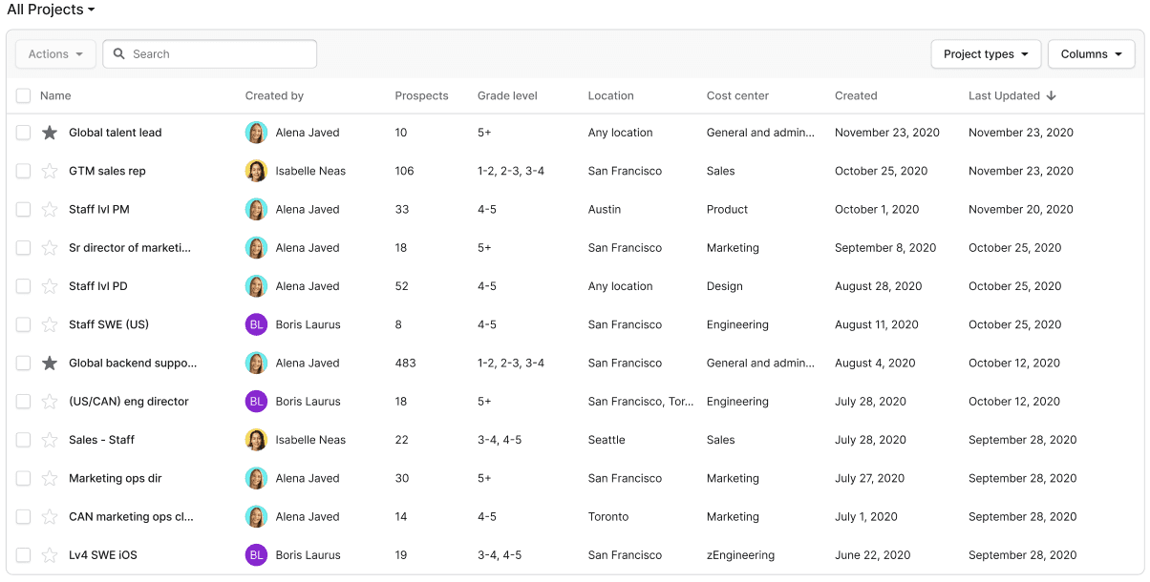Check the Staff lvl PD row checkbox
1150x582 pixels.
pos(23,286)
